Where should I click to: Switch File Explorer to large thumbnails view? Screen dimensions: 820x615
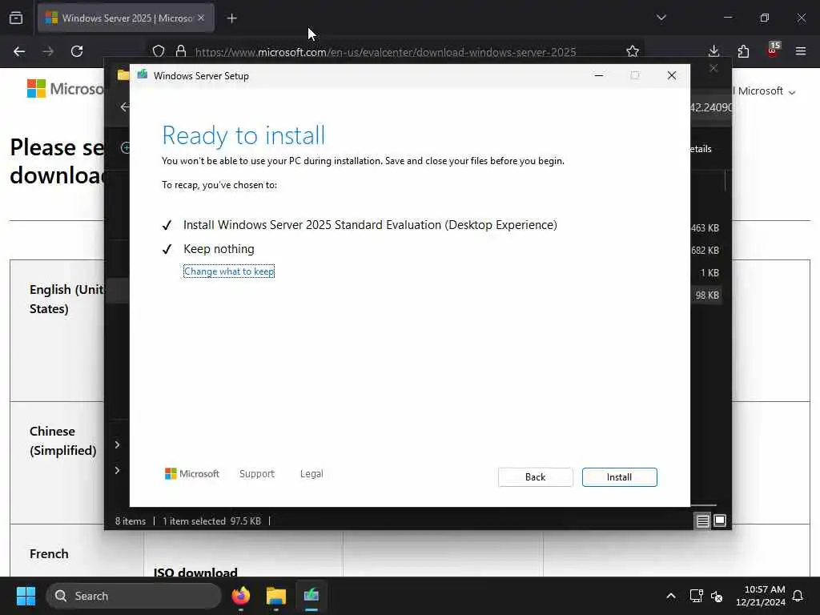click(x=720, y=521)
